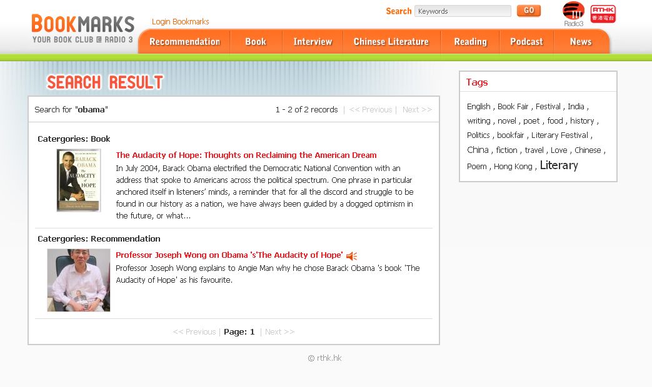The width and height of the screenshot is (652, 387).
Task: Select the India tag
Action: click(576, 106)
